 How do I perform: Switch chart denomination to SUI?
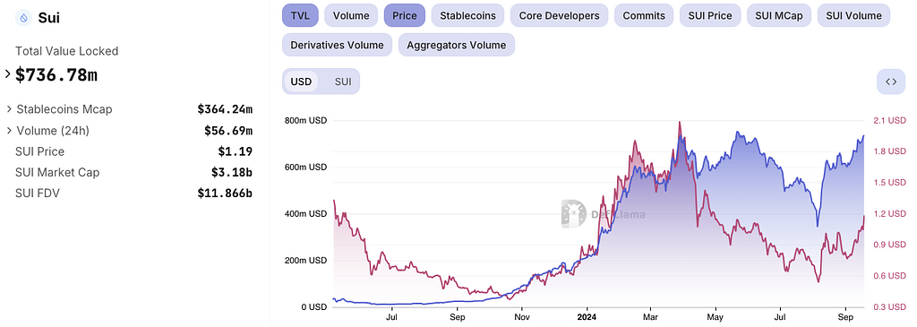[x=343, y=82]
